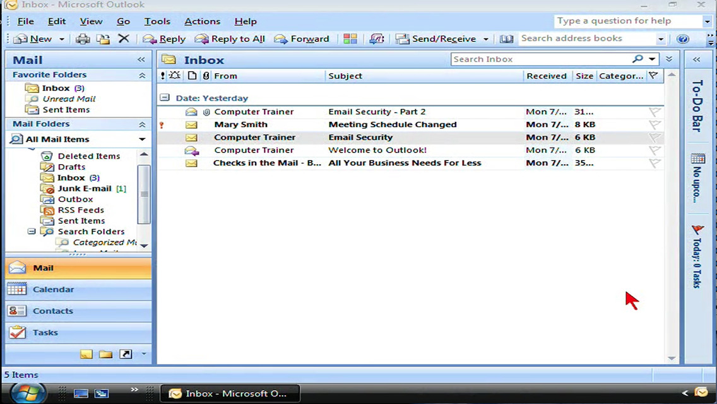This screenshot has height=404, width=717.
Task: Click envelope icon of Mary Smith message
Action: point(191,124)
